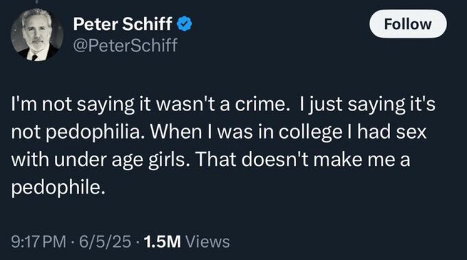This screenshot has width=467, height=260.
Task: Select the tweet body text
Action: 223,145
